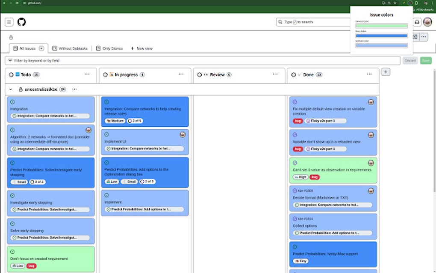Open the Todo column options menu

(86, 74)
